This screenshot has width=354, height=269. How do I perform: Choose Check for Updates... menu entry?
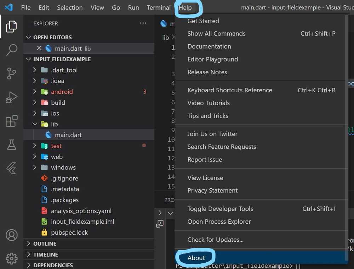click(261, 239)
